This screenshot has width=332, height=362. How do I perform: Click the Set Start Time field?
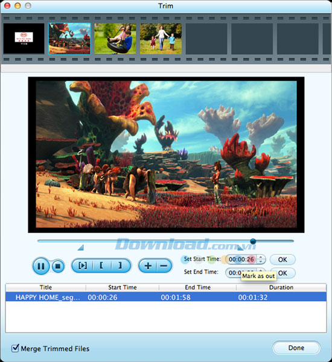click(x=241, y=259)
